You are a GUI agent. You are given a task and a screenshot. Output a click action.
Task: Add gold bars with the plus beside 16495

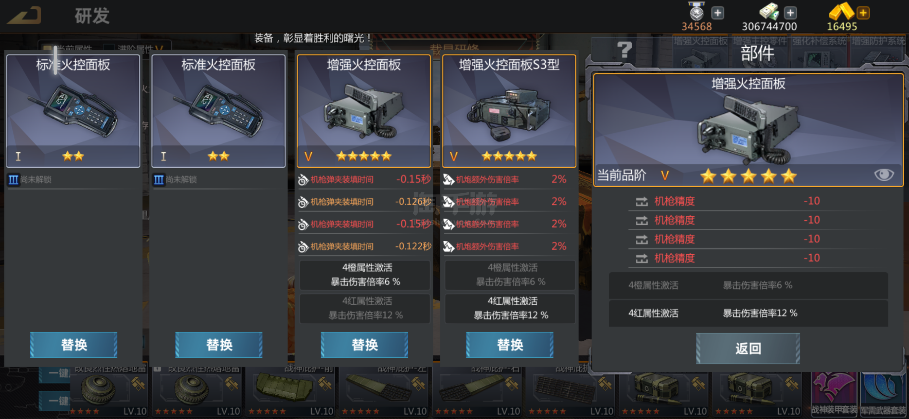tap(863, 13)
